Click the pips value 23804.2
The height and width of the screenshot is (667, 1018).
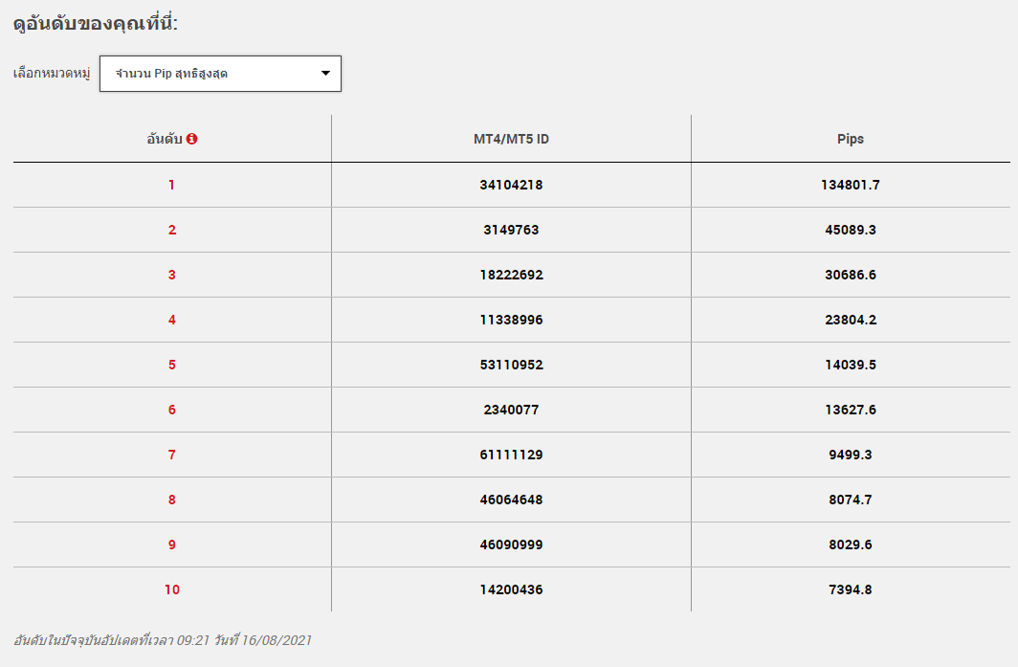point(851,320)
